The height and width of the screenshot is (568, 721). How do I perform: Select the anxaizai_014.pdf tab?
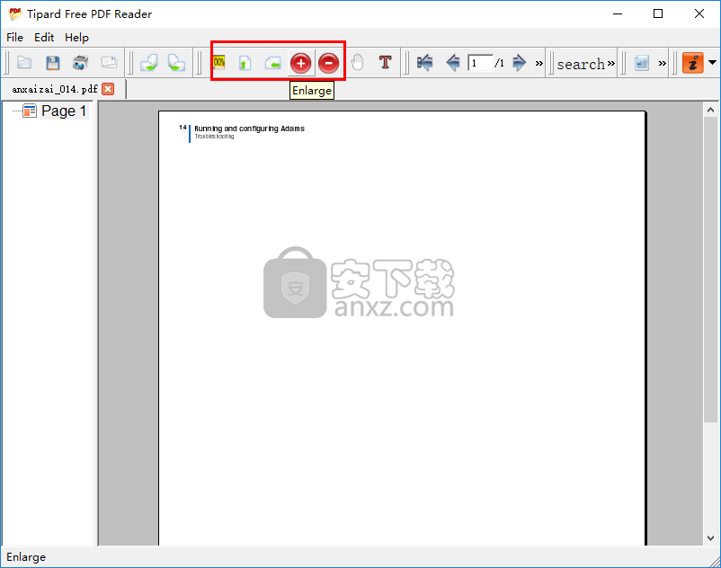tap(55, 89)
